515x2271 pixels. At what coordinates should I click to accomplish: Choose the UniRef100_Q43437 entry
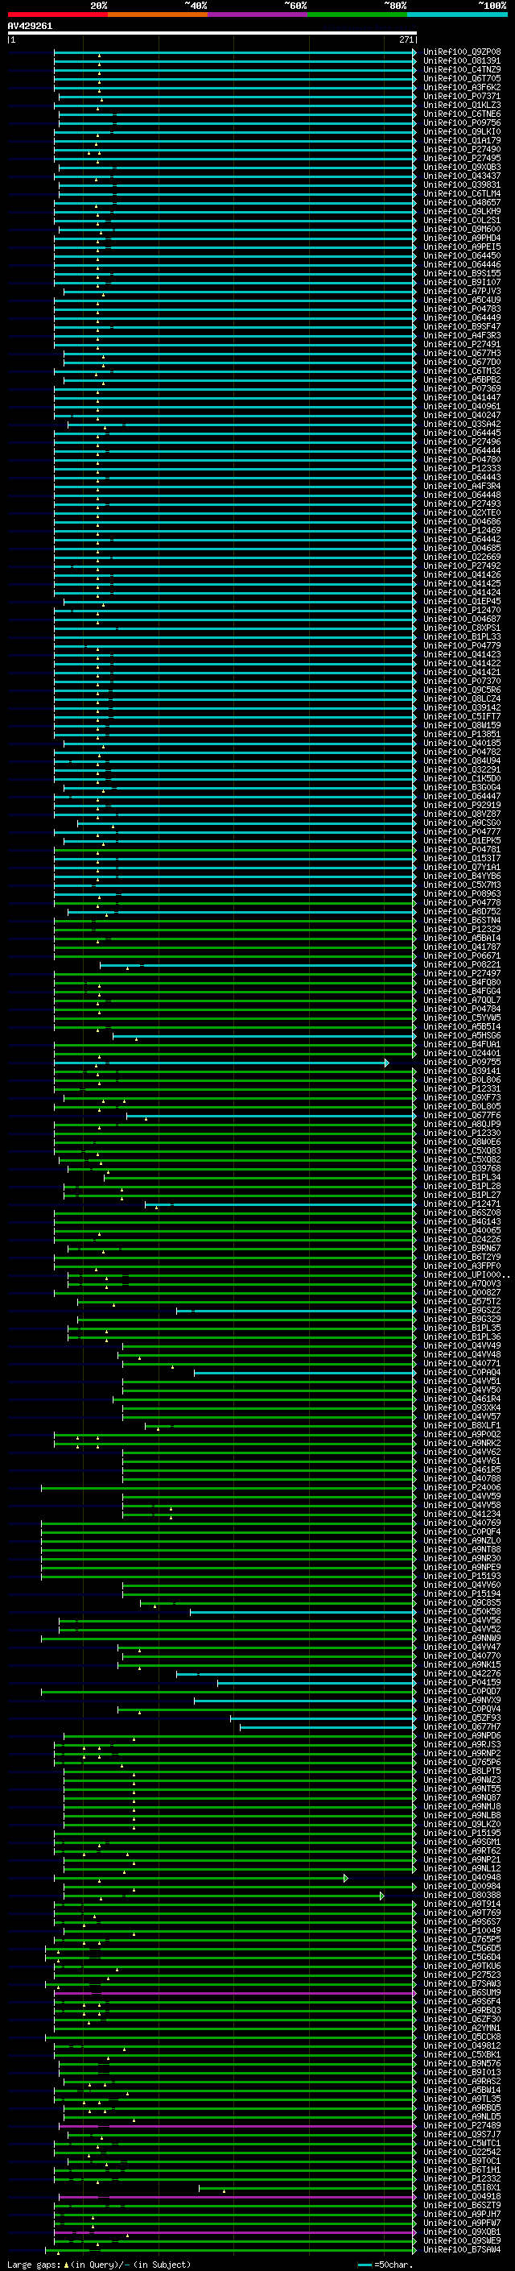(462, 176)
